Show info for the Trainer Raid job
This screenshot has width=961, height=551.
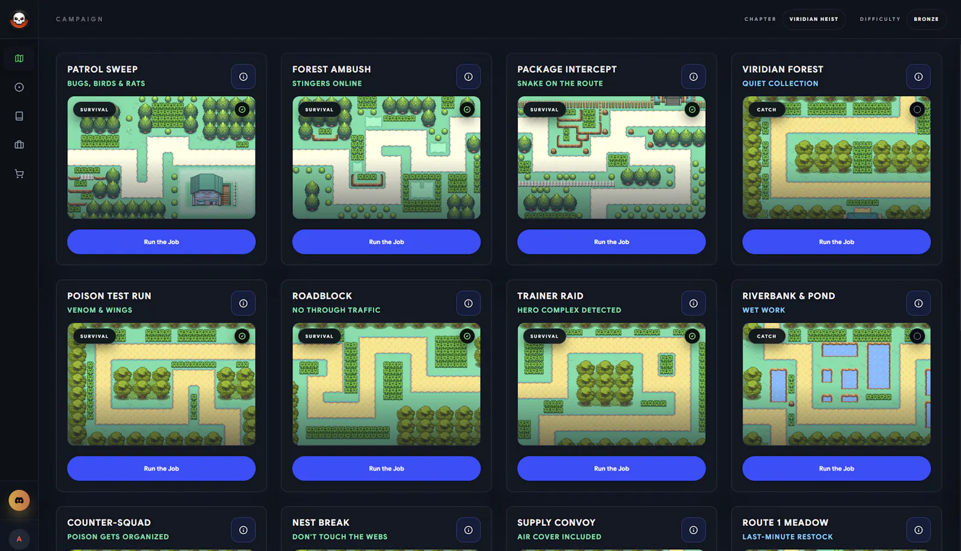[693, 304]
